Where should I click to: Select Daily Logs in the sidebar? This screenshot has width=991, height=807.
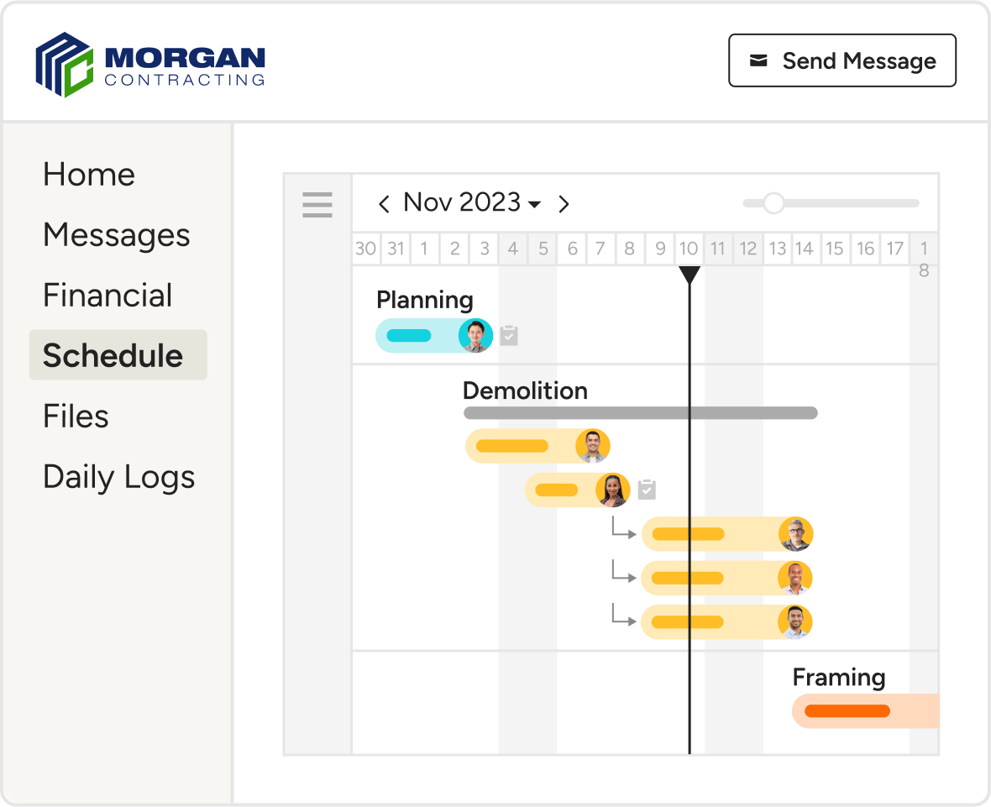point(118,477)
